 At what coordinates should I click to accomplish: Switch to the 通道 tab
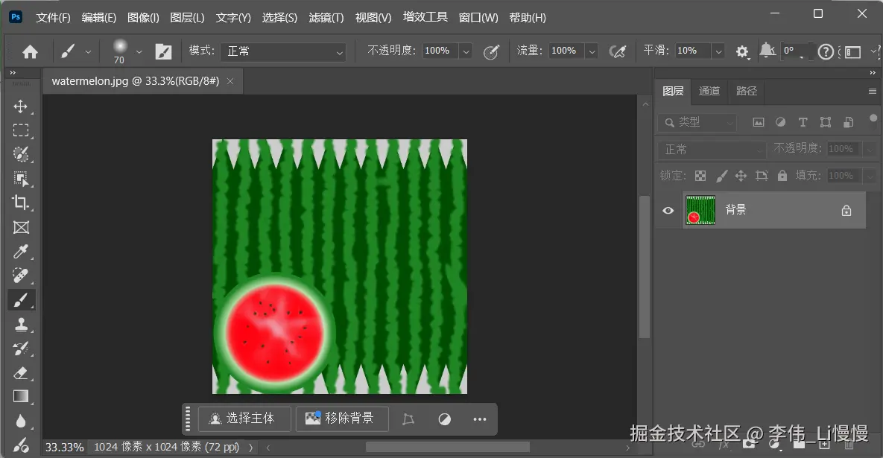pyautogui.click(x=709, y=91)
